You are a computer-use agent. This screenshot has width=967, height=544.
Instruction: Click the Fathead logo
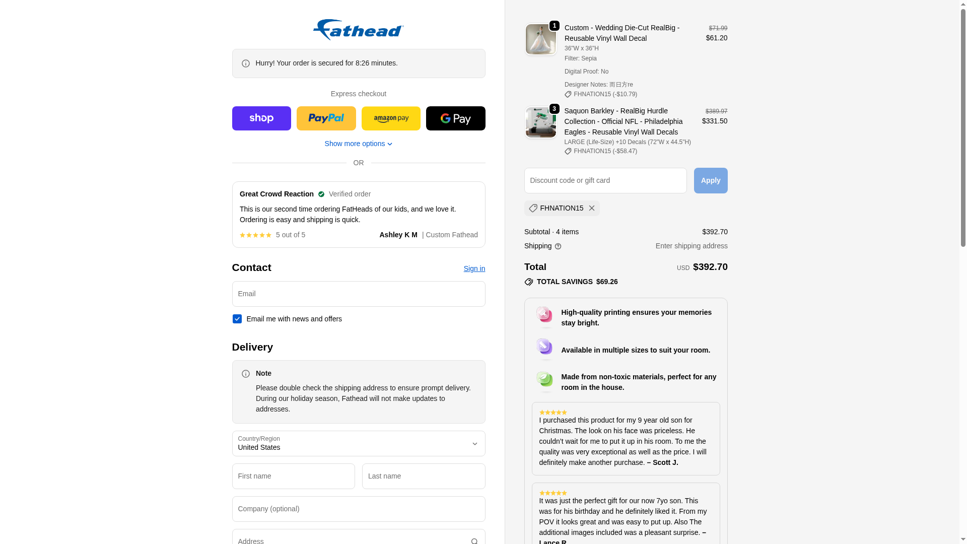[358, 30]
